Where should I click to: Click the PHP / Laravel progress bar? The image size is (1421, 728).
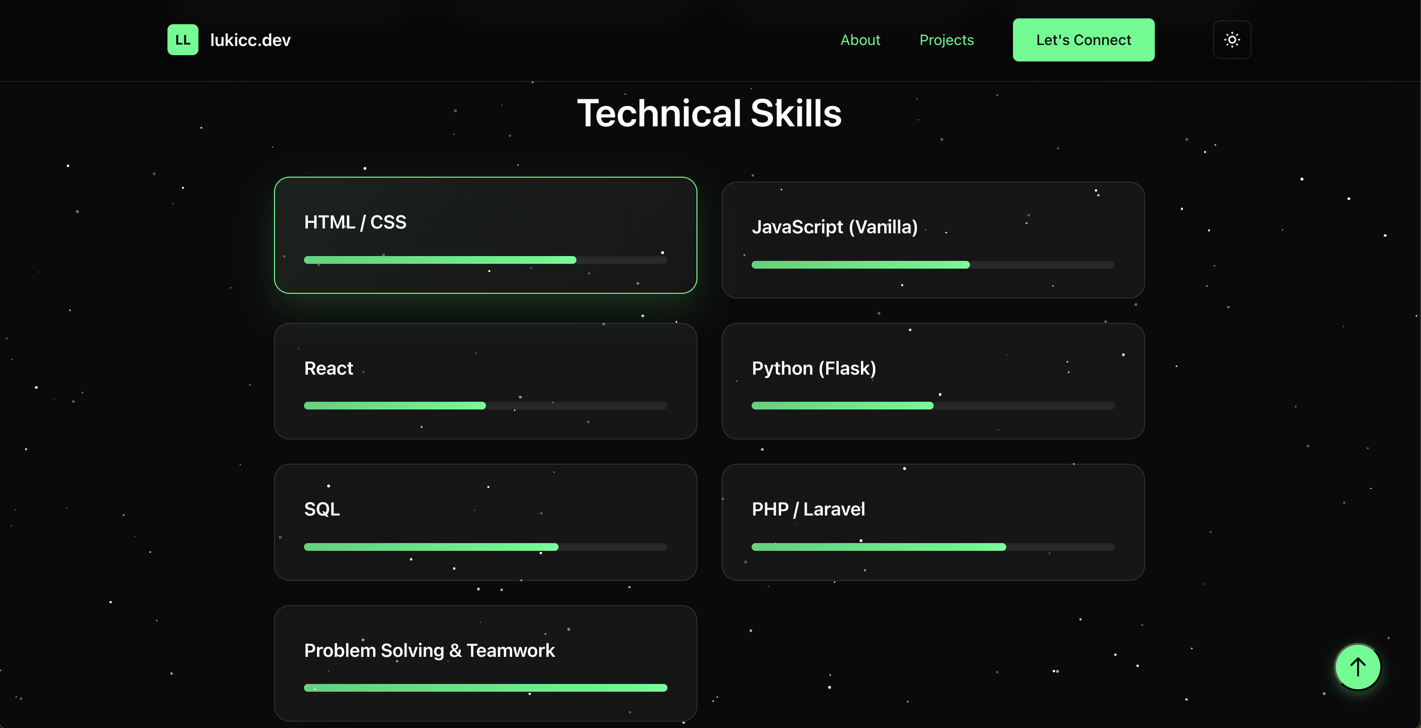(x=933, y=547)
